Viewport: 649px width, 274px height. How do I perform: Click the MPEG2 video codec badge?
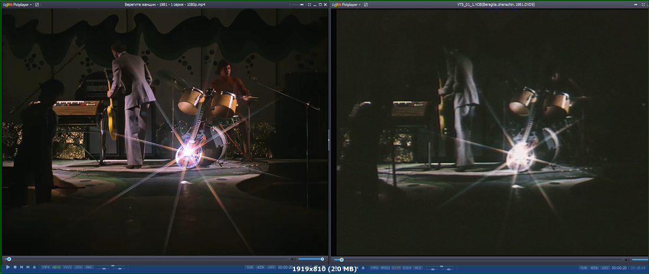[385, 268]
